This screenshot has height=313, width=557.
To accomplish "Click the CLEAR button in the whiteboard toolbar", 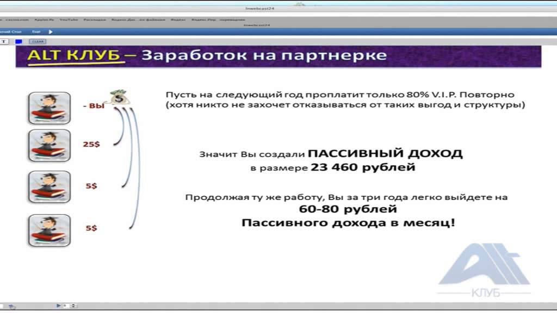I will tap(38, 41).
